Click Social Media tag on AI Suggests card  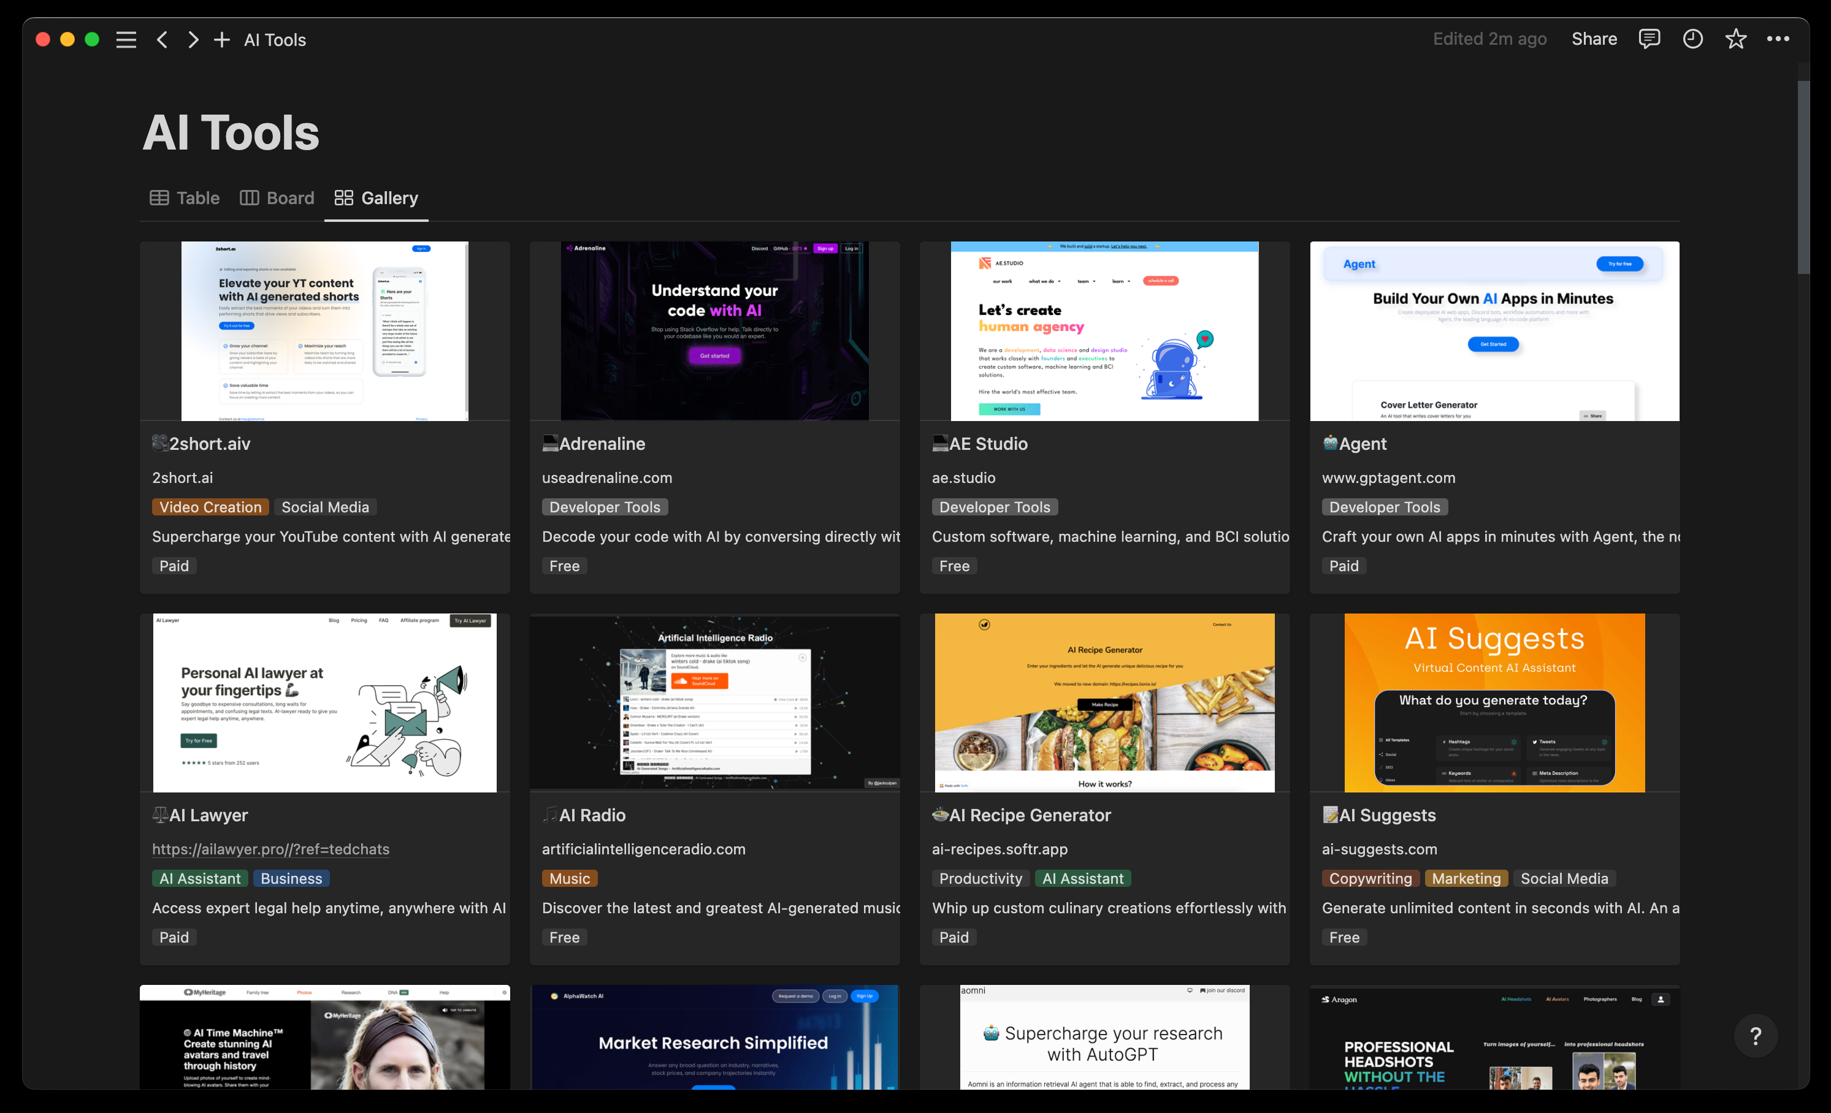(x=1564, y=878)
